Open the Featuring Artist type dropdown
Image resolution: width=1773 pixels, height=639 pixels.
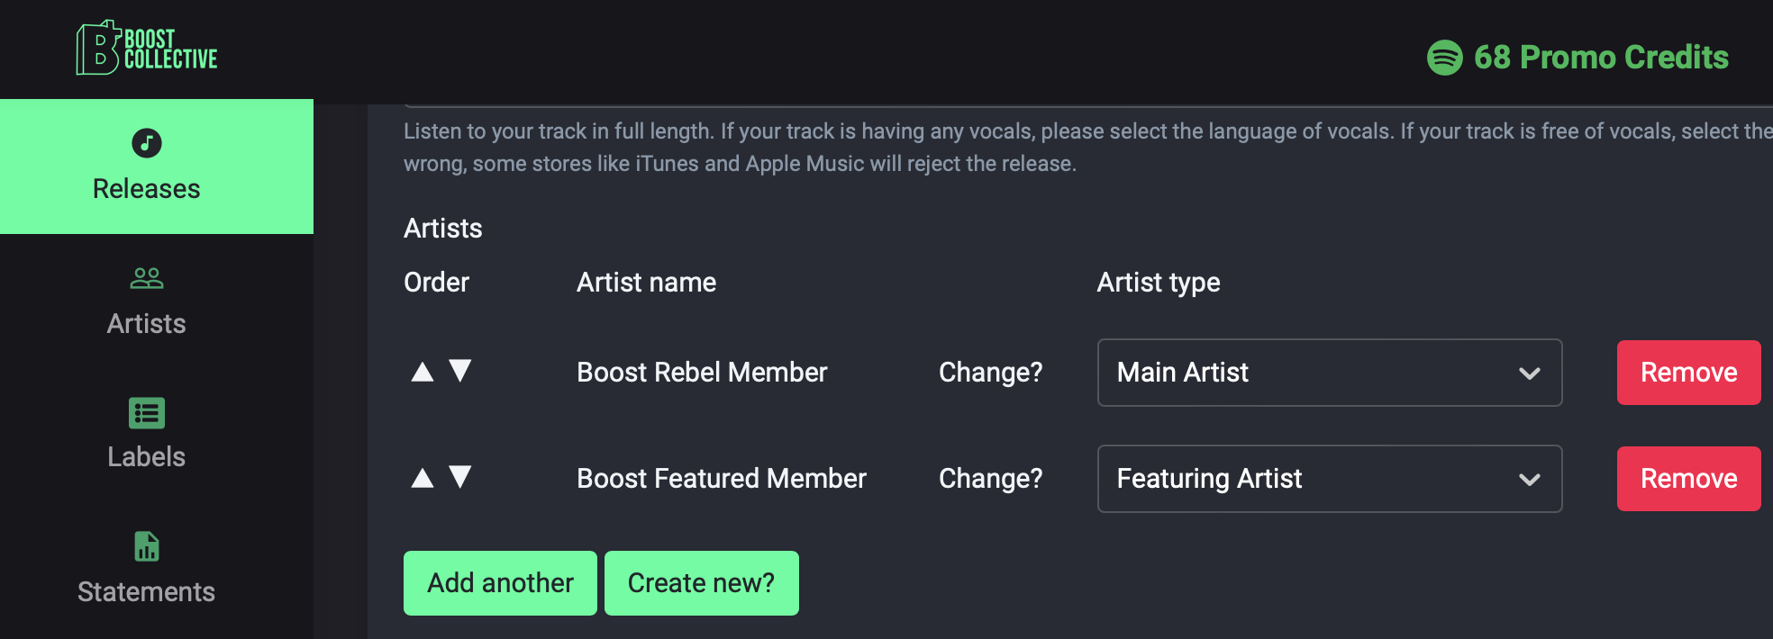point(1329,478)
